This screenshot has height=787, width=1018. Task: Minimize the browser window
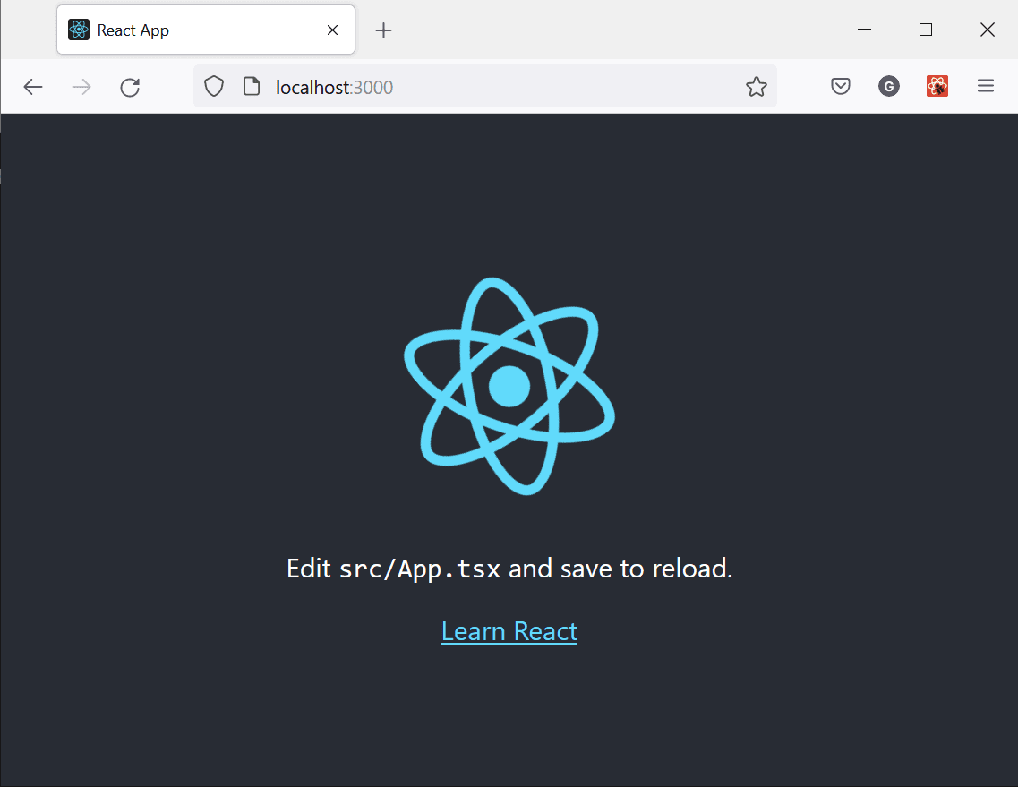point(864,30)
